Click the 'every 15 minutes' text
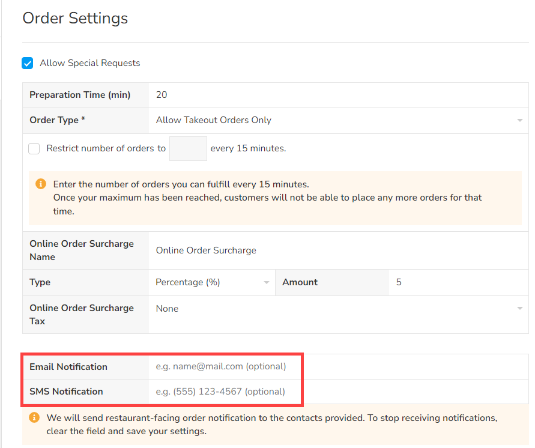Viewport: 535px width, 448px height. click(248, 148)
